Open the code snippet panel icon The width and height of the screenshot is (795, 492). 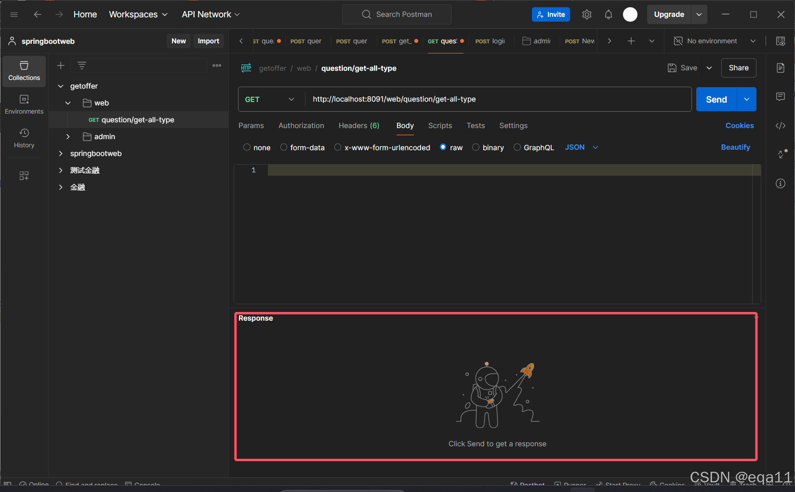(x=781, y=126)
